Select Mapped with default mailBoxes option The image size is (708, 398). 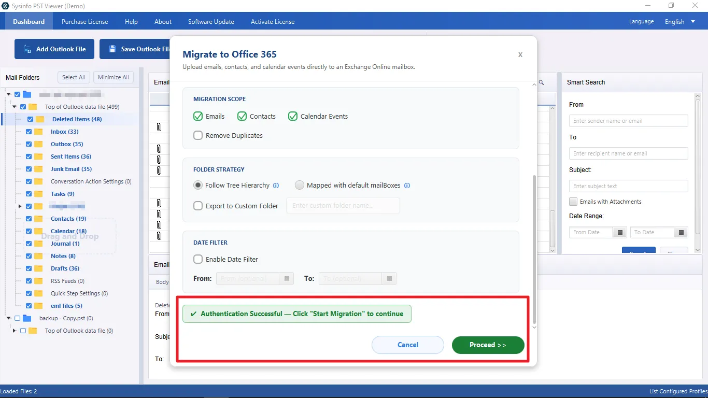(300, 185)
